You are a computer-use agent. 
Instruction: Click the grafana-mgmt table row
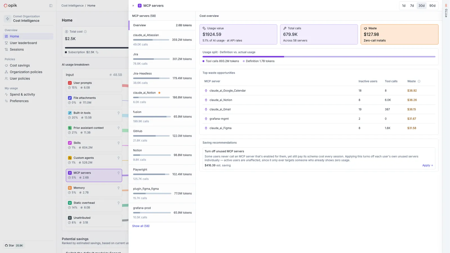coord(319,119)
